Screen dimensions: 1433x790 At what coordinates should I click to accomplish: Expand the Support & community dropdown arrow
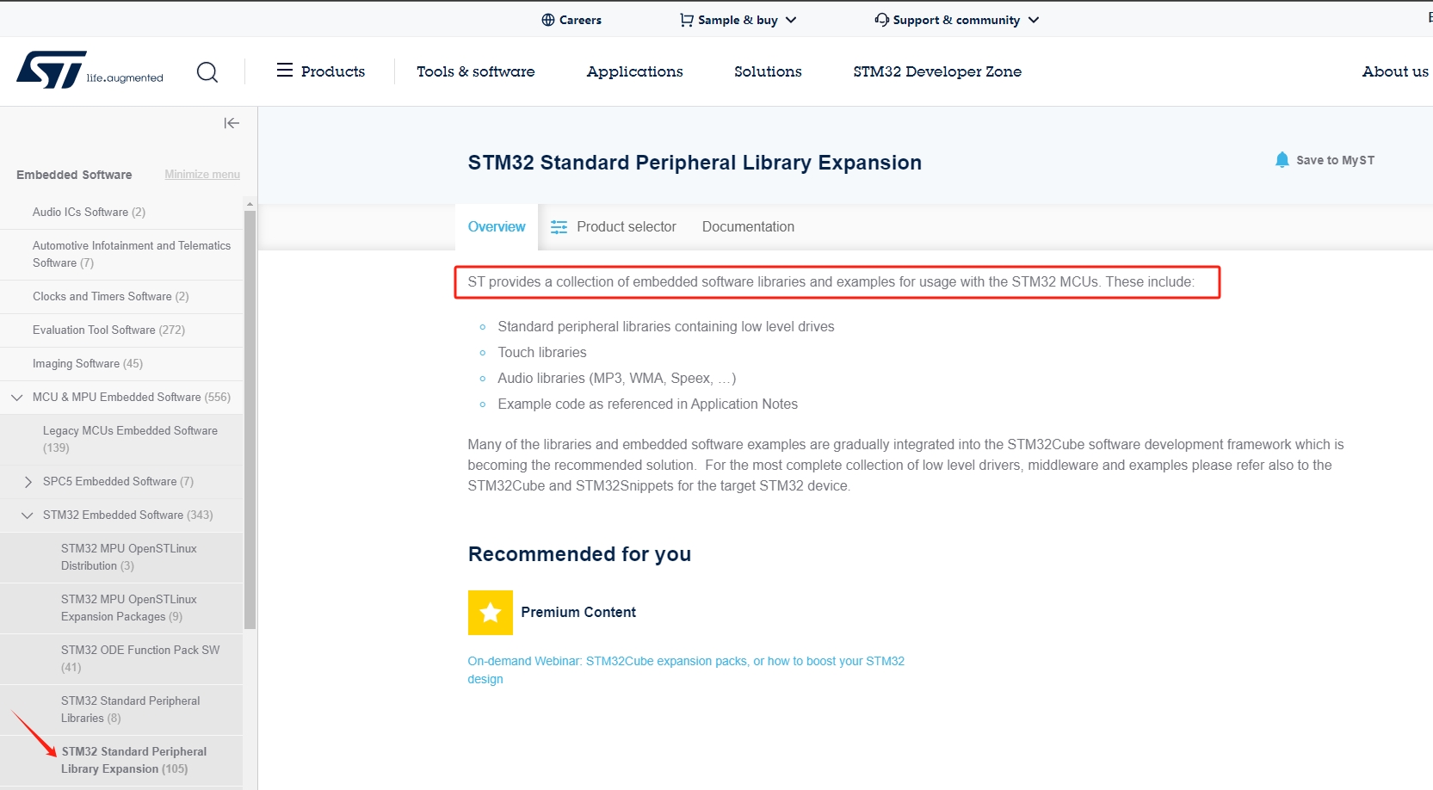(1034, 20)
